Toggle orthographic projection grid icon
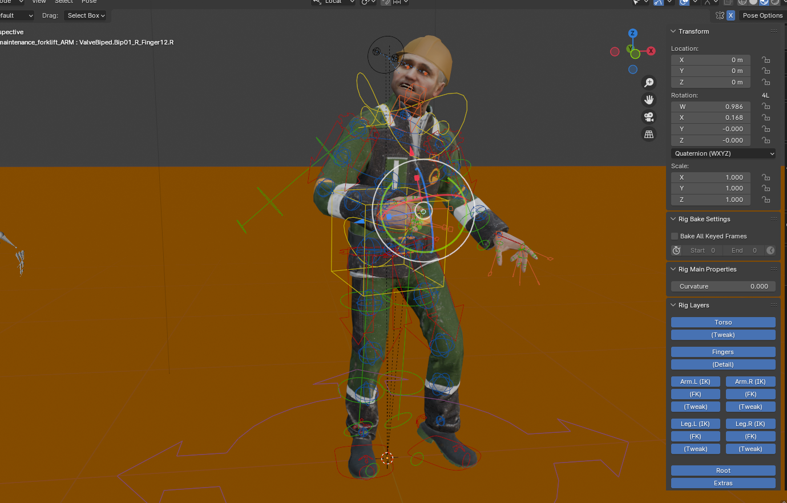787x503 pixels. [x=649, y=134]
